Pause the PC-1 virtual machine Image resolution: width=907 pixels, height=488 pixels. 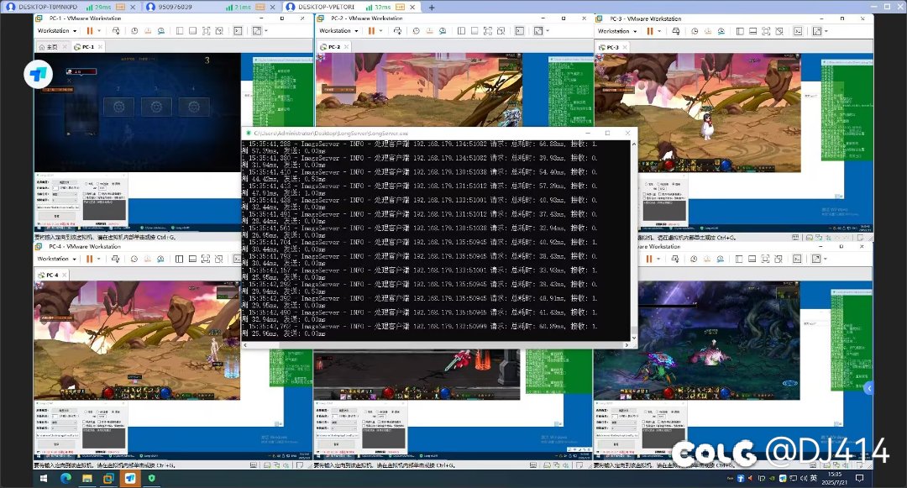click(x=90, y=30)
